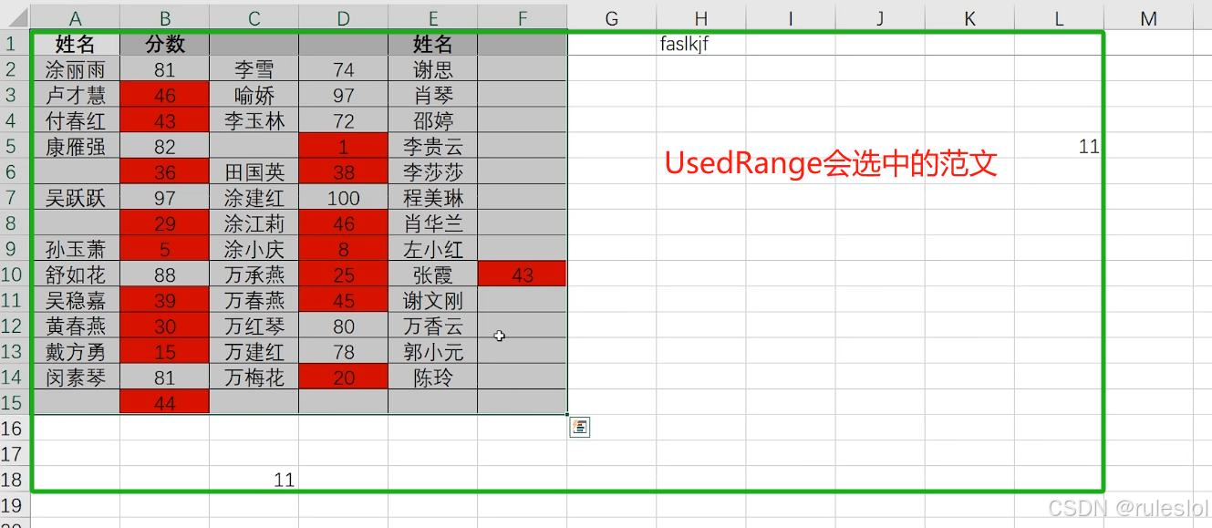
Task: Click the red cell with value 20
Action: pos(344,377)
